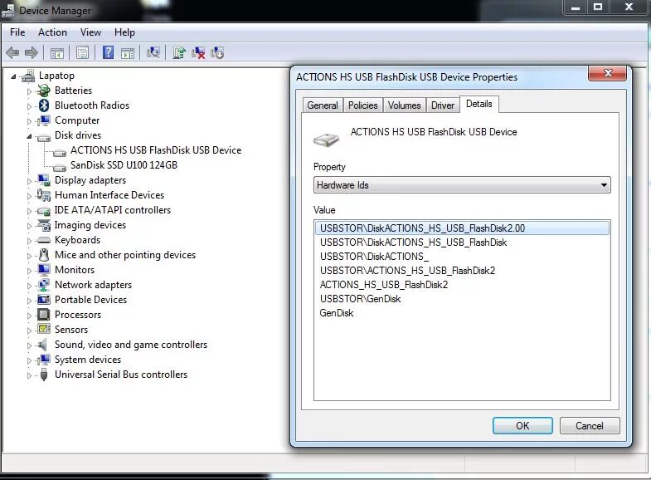The height and width of the screenshot is (480, 651).
Task: Click the IDE ATA/ATAPI controllers label
Action: [113, 210]
